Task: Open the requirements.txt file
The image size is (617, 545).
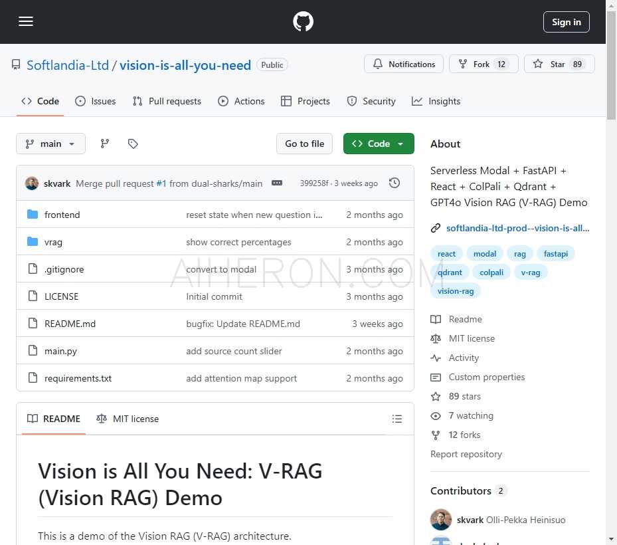Action: [x=78, y=378]
